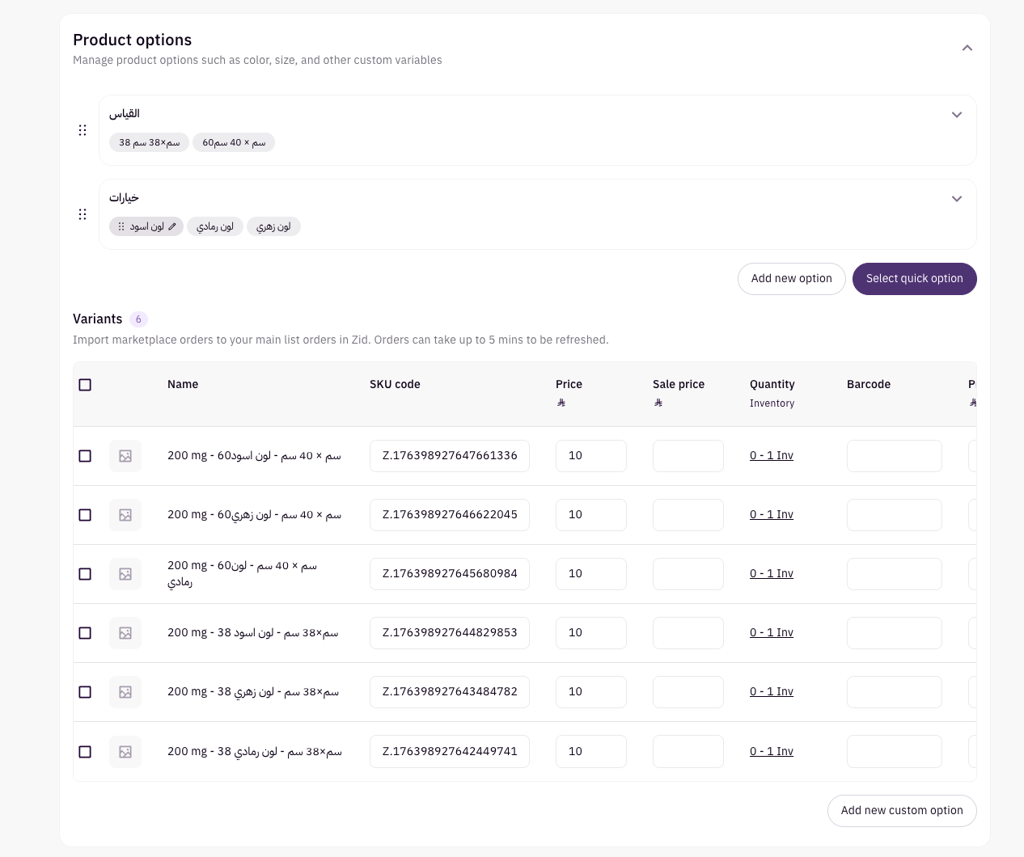This screenshot has height=857, width=1024.
Task: Check variant with SKU ending 7661336
Action: pyautogui.click(x=85, y=456)
